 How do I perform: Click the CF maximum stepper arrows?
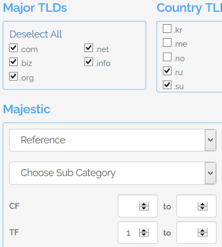[203, 206]
